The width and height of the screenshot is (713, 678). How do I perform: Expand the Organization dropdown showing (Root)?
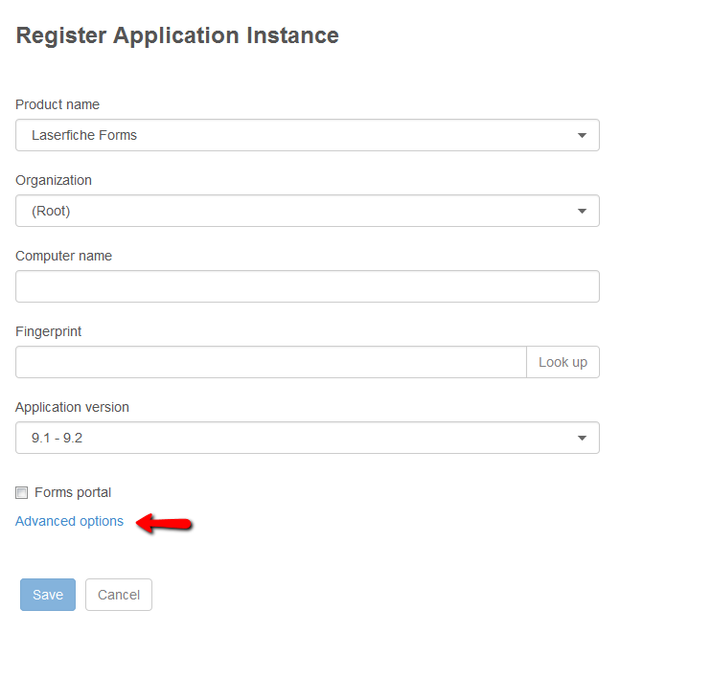click(x=308, y=211)
